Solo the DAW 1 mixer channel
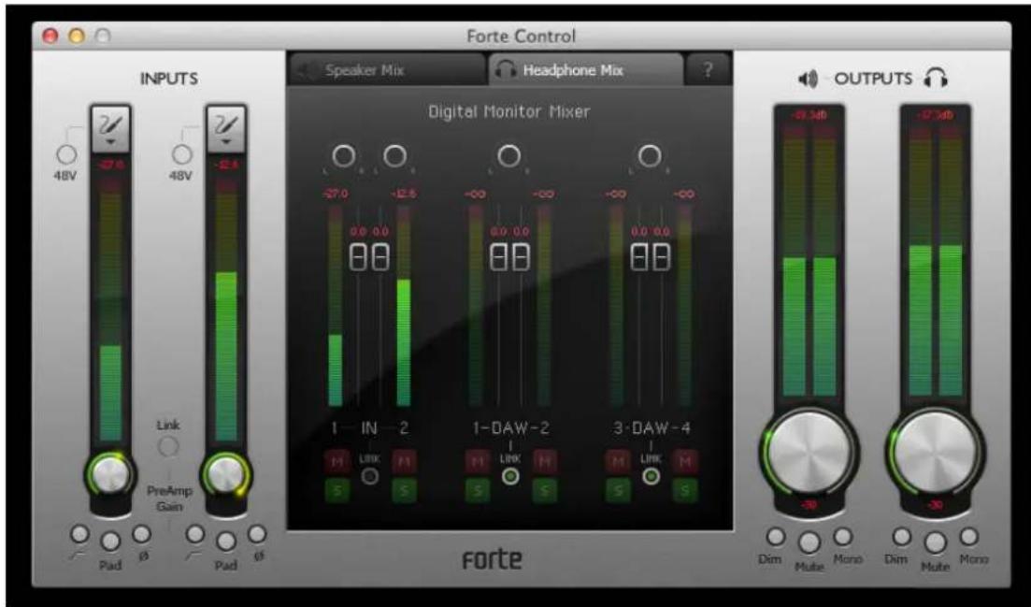 478,491
